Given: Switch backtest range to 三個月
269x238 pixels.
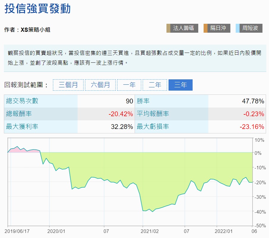Looking at the screenshot, I should [x=68, y=85].
